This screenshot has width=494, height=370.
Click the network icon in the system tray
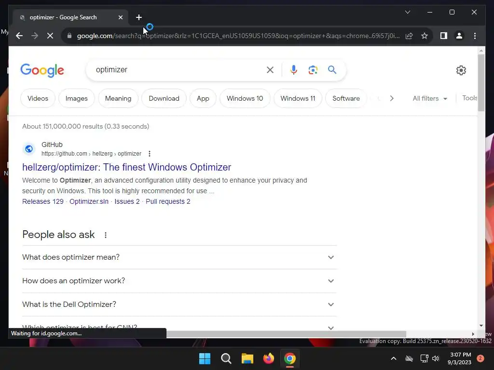coord(424,358)
